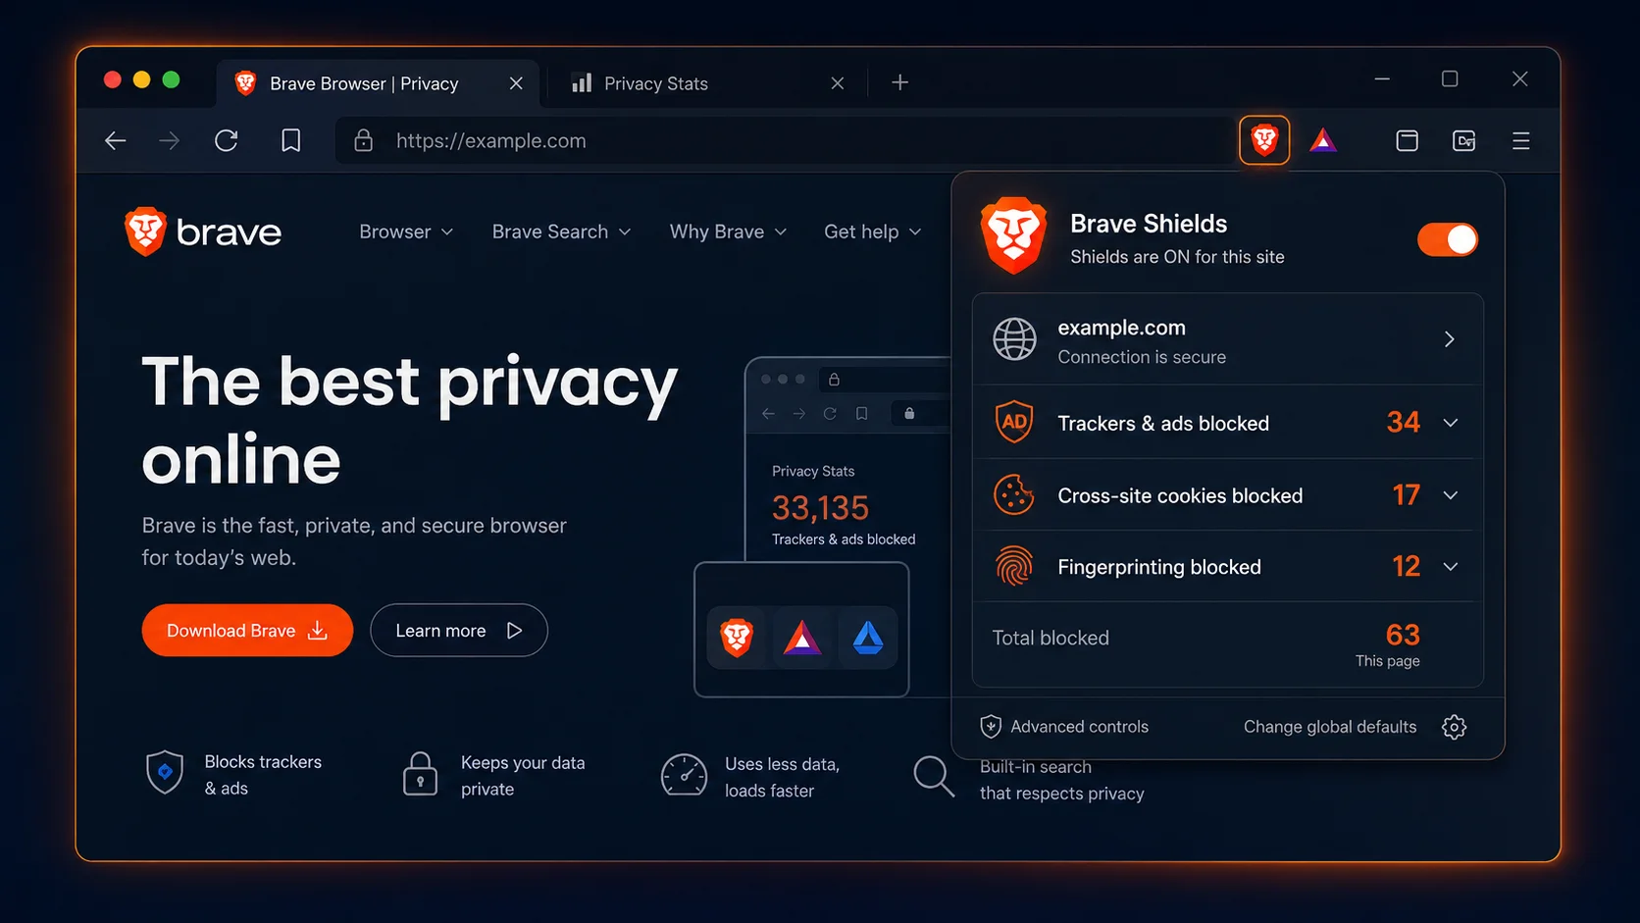Click the Advanced controls shield icon
Screen dimensions: 1640x923
pos(991,726)
